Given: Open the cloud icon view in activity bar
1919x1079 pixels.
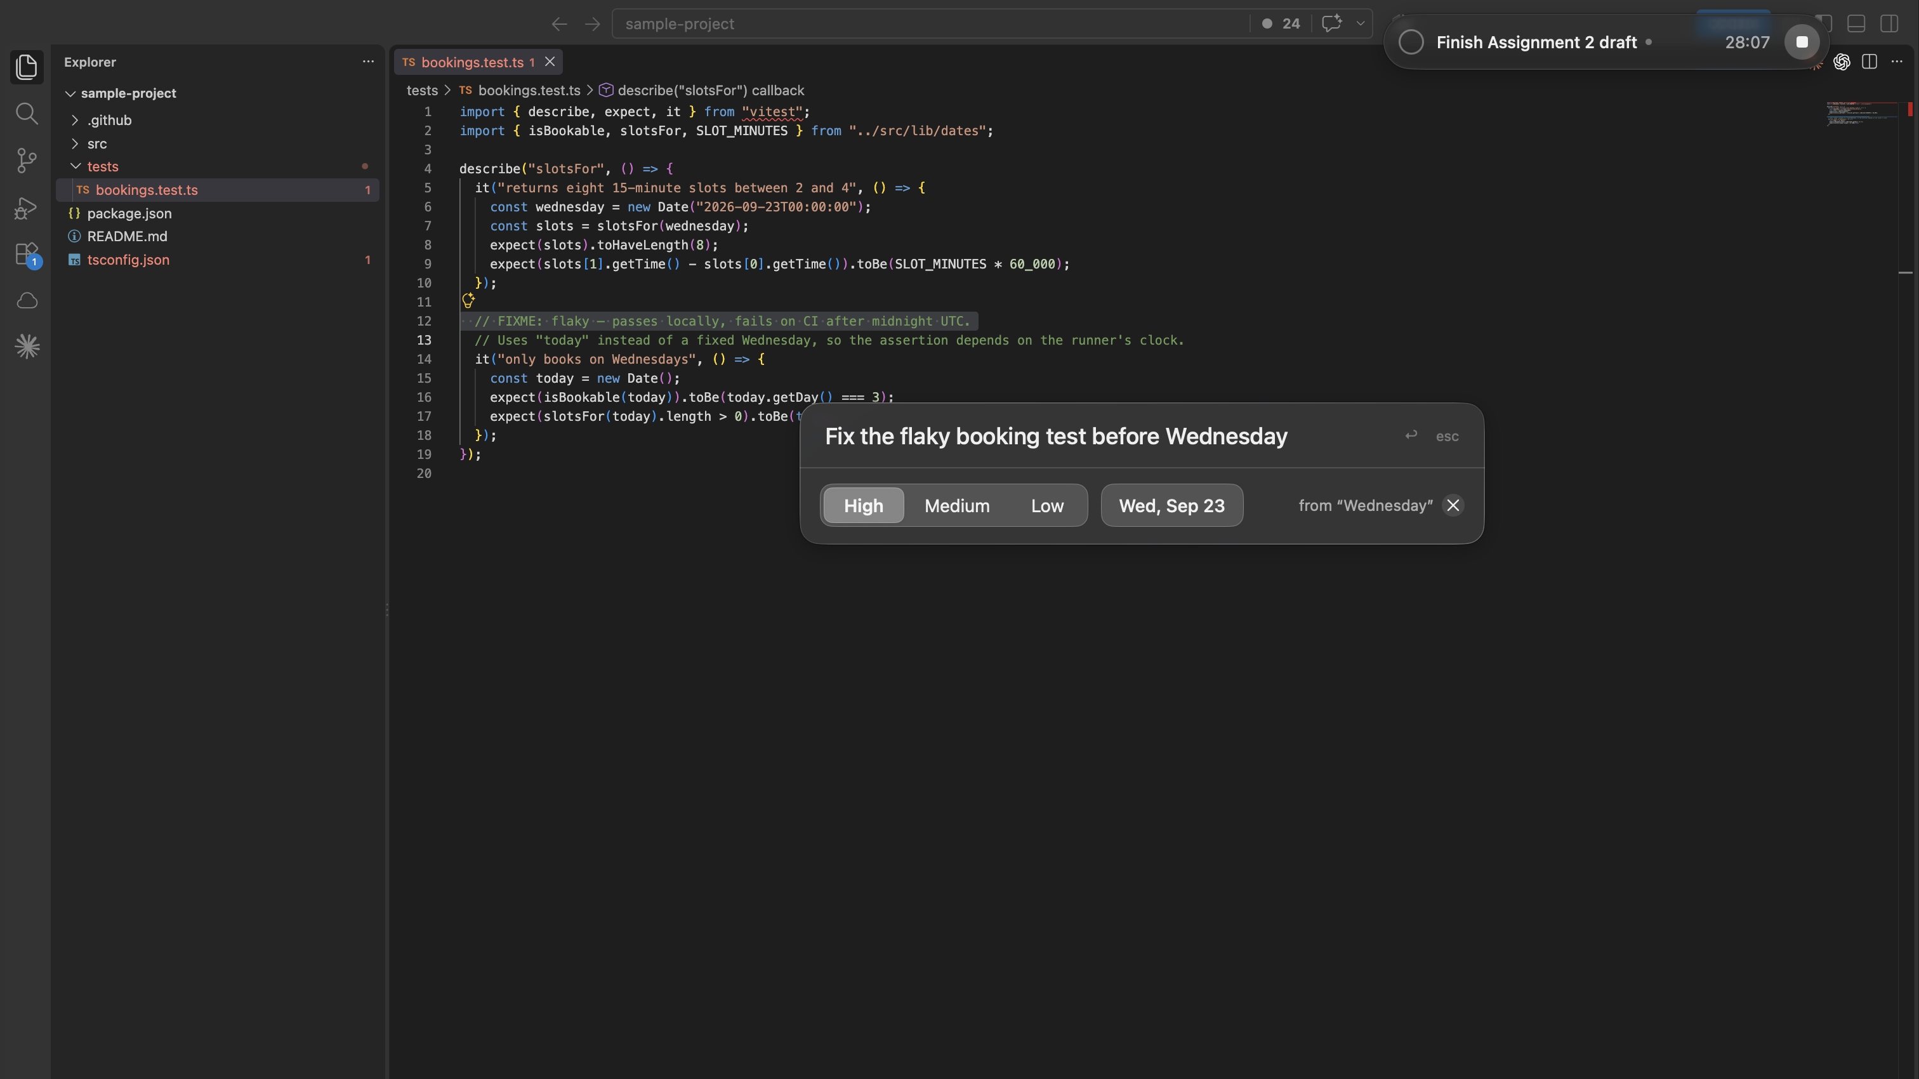Looking at the screenshot, I should tap(27, 300).
